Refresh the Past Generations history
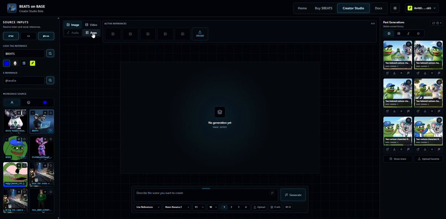Screen dimensions: 446x219 [433, 23]
